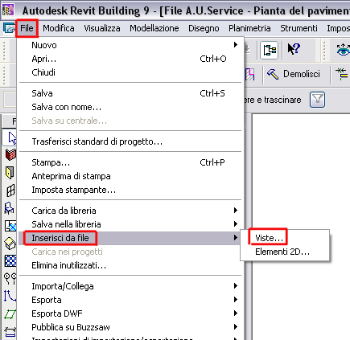The image size is (350, 340).
Task: Toggle the Project Browser toolbar icon
Action: click(269, 50)
